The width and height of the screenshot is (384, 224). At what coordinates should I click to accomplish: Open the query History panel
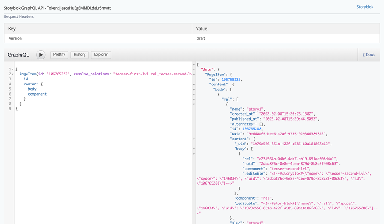[x=80, y=55]
